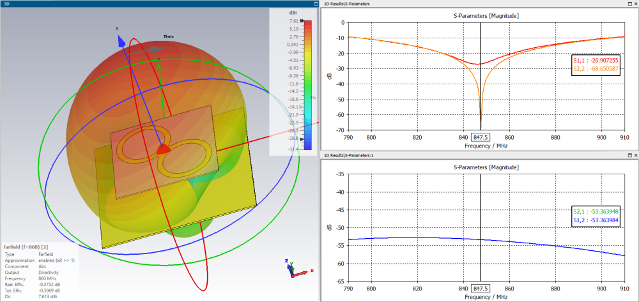Image resolution: width=639 pixels, height=302 pixels.
Task: Click the Type Farfield info row
Action: click(x=27, y=253)
